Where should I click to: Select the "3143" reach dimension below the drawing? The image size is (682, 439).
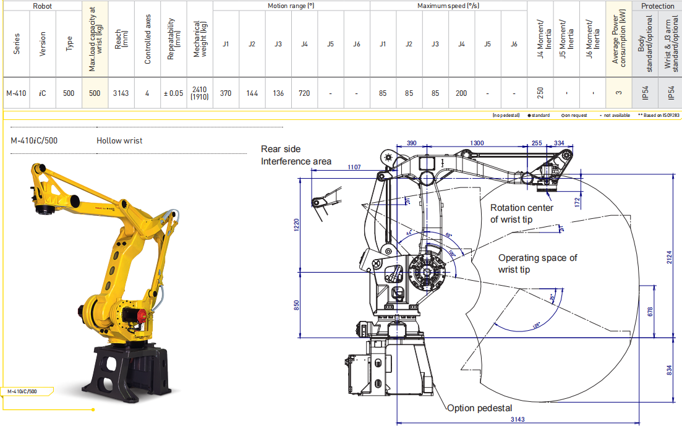(x=518, y=419)
